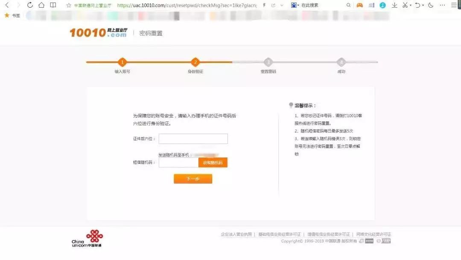Click the bookmarks star in the bookmarks bar
The width and height of the screenshot is (461, 260).
(7, 15)
